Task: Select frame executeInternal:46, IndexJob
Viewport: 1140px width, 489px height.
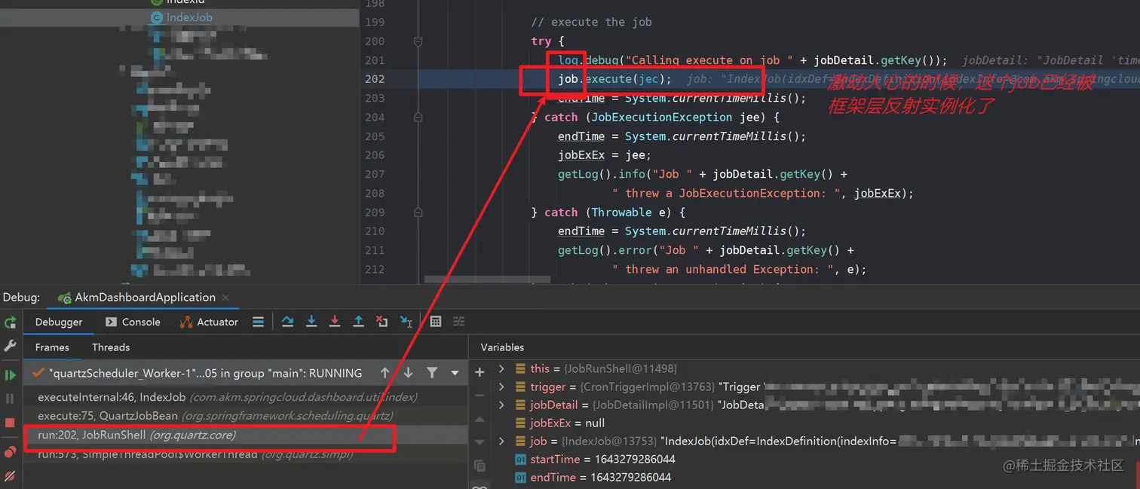Action: tap(245, 397)
